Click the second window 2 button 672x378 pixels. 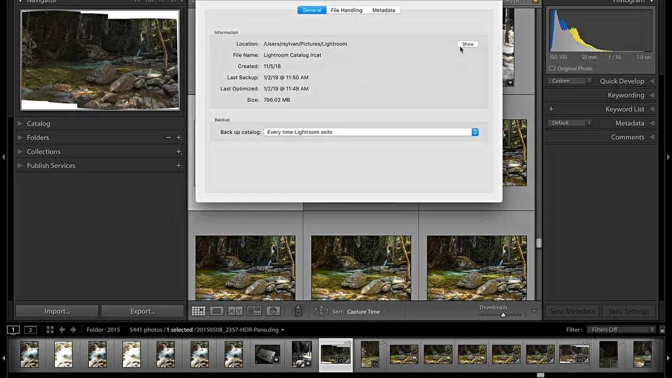[31, 330]
